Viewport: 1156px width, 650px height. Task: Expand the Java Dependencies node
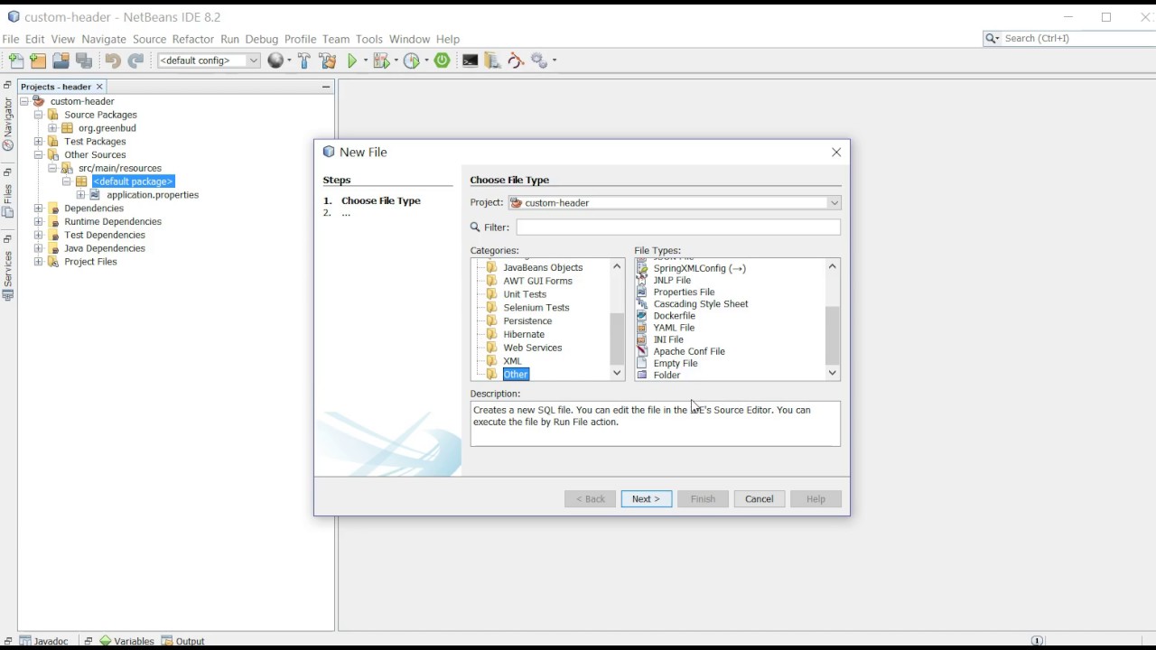click(x=38, y=248)
